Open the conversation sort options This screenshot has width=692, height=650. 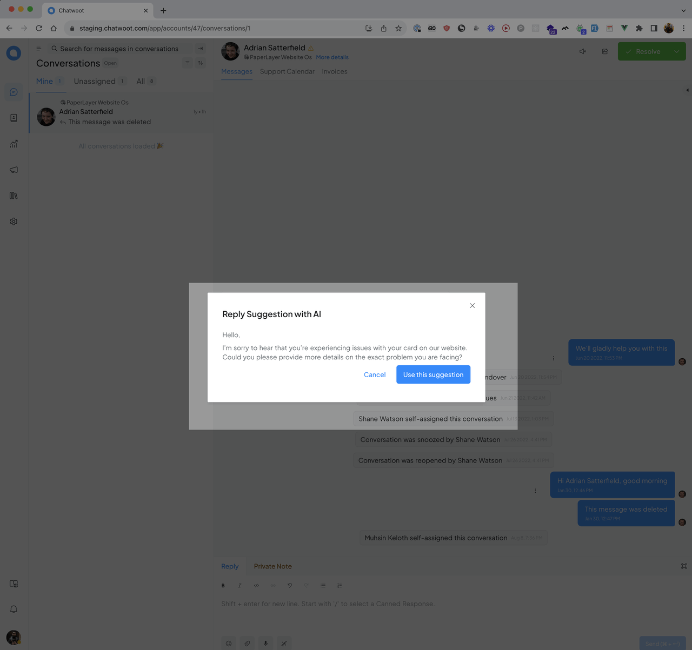pos(201,63)
